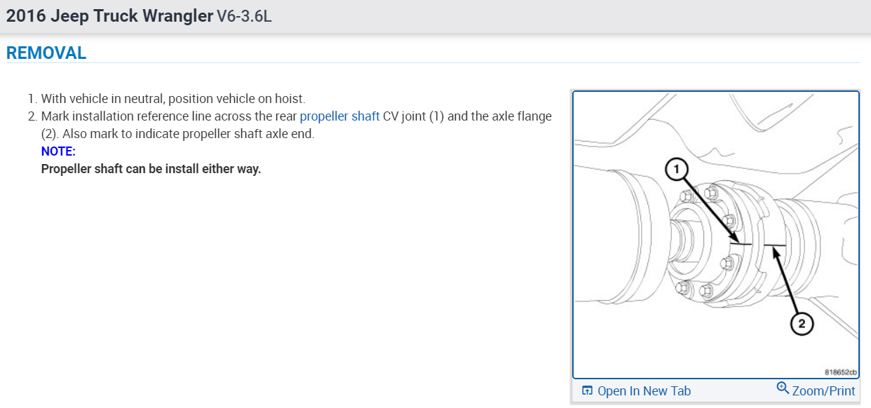This screenshot has width=871, height=408.
Task: Click 'CV joint (1)' in step 2
Action: point(413,116)
